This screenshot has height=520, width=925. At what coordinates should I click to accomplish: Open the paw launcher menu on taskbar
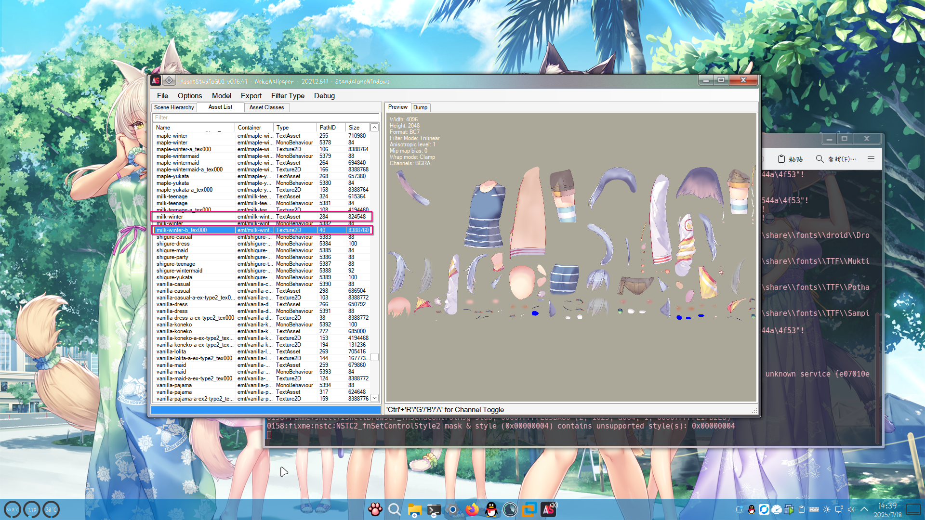(x=375, y=509)
